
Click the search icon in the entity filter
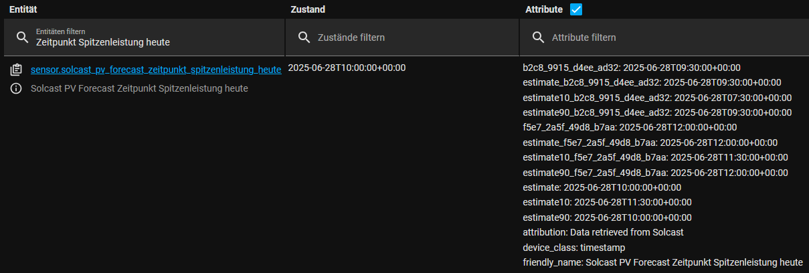[x=22, y=37]
